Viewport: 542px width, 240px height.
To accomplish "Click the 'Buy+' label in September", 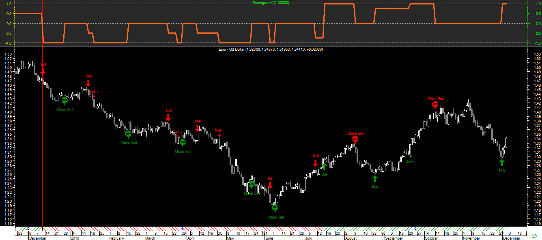I will (410, 161).
